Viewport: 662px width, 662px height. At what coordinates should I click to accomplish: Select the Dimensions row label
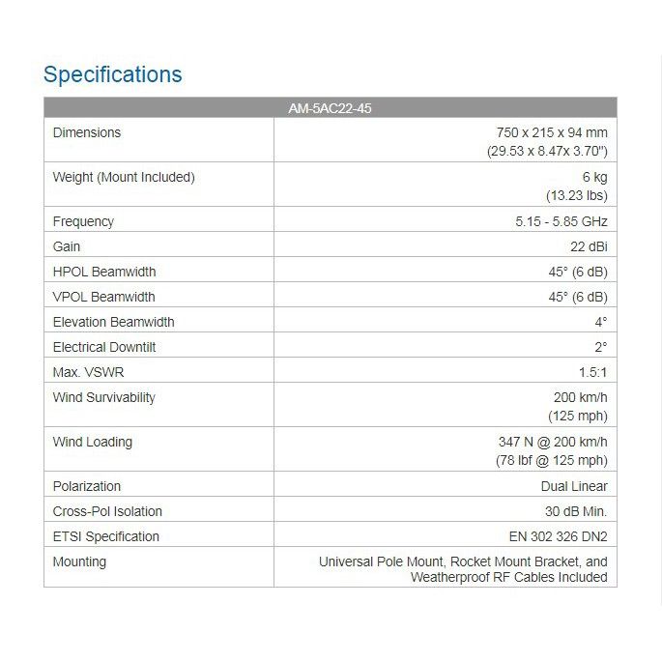point(87,132)
